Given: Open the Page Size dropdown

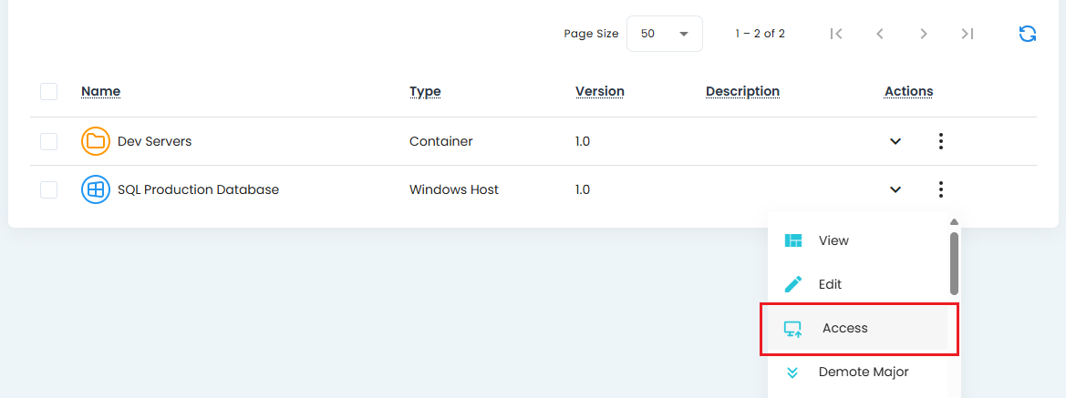Looking at the screenshot, I should coord(664,34).
